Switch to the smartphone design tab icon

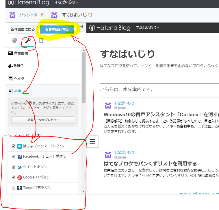click(41, 40)
